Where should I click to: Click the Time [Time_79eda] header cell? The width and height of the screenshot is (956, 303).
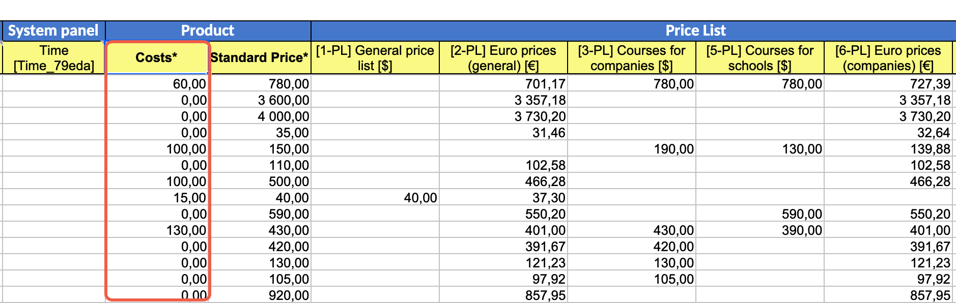tap(53, 57)
